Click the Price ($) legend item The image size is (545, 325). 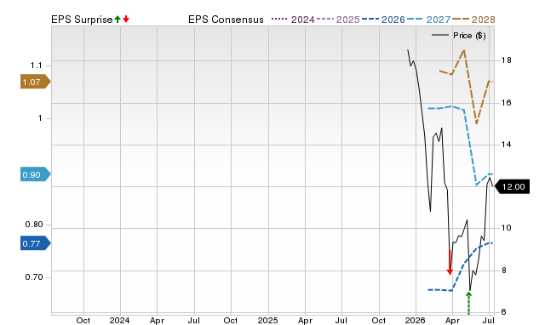tap(458, 36)
